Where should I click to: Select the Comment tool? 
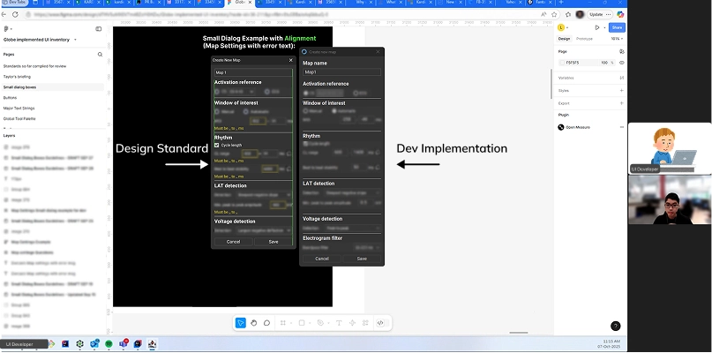click(x=267, y=323)
